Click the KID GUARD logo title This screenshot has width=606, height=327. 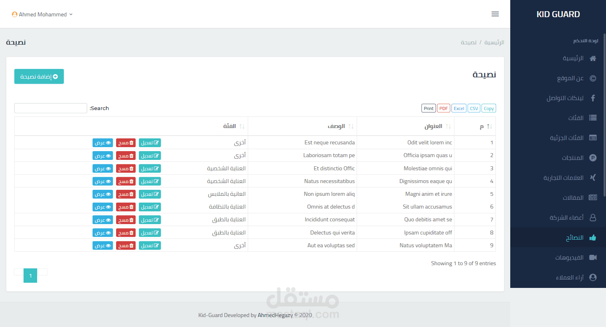[558, 14]
